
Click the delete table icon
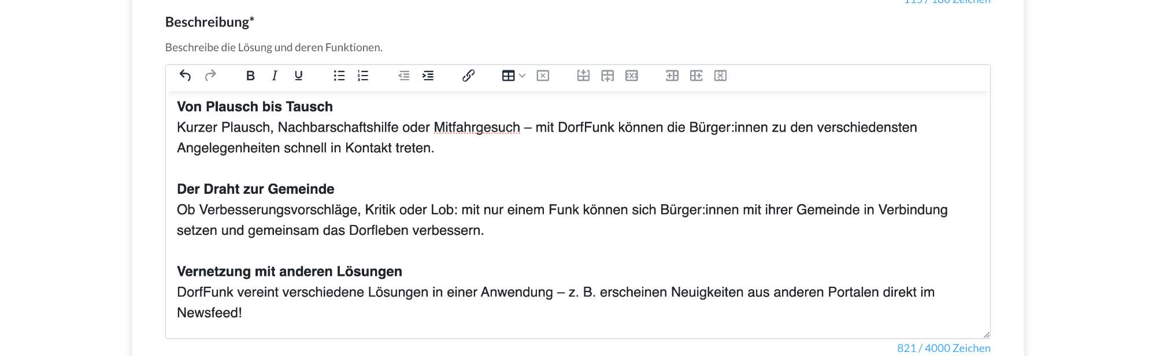pos(543,76)
